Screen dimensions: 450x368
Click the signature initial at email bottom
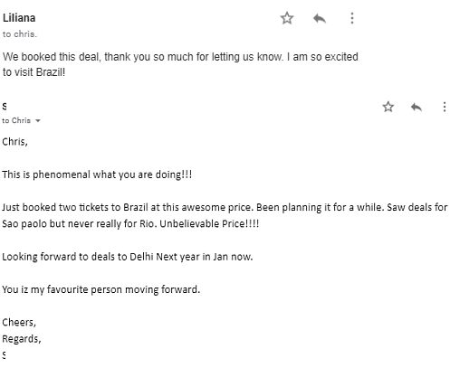tap(4, 354)
